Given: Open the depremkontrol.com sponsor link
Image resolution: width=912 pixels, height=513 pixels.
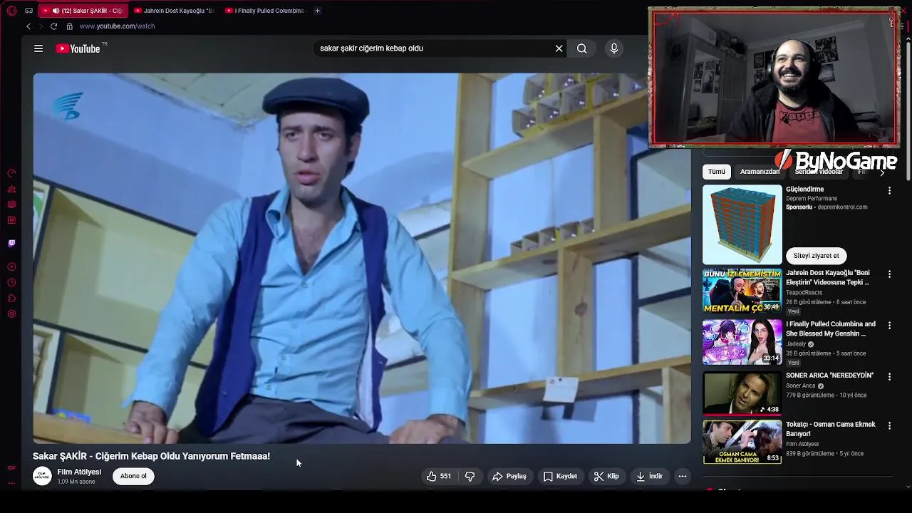Looking at the screenshot, I should pyautogui.click(x=842, y=207).
